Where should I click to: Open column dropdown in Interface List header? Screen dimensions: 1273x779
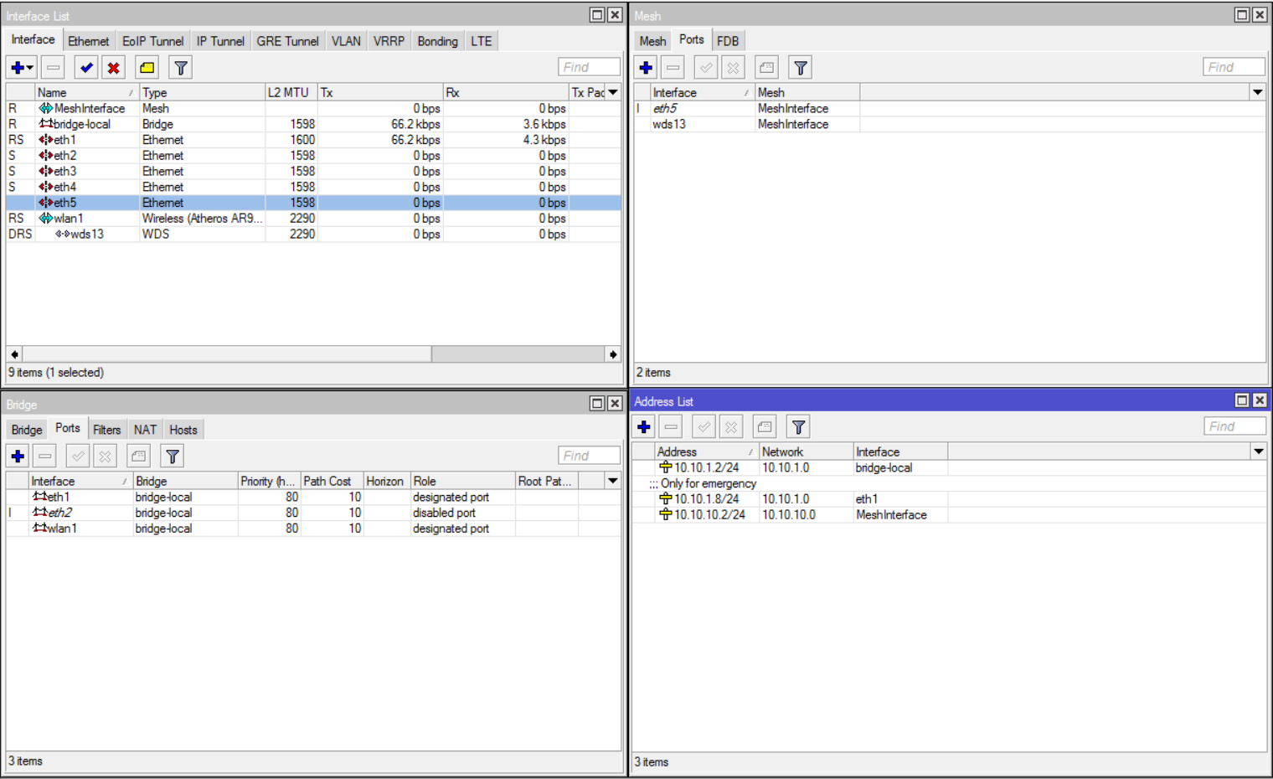pos(613,92)
